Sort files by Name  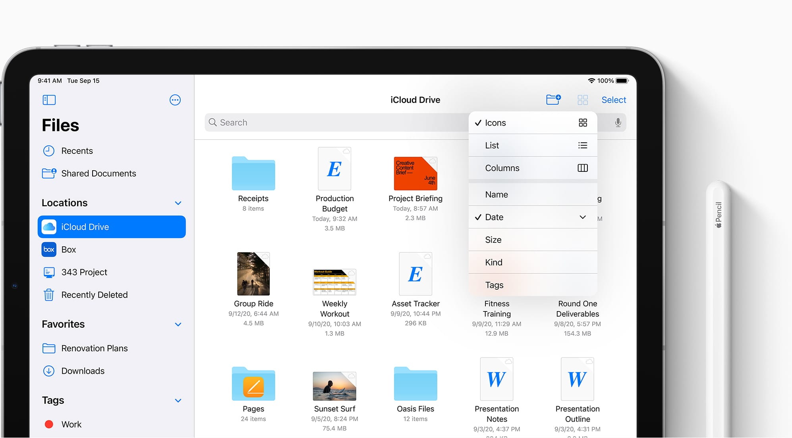tap(533, 194)
